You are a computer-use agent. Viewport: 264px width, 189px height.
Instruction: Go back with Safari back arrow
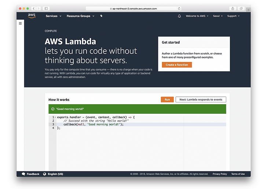pos(34,8)
